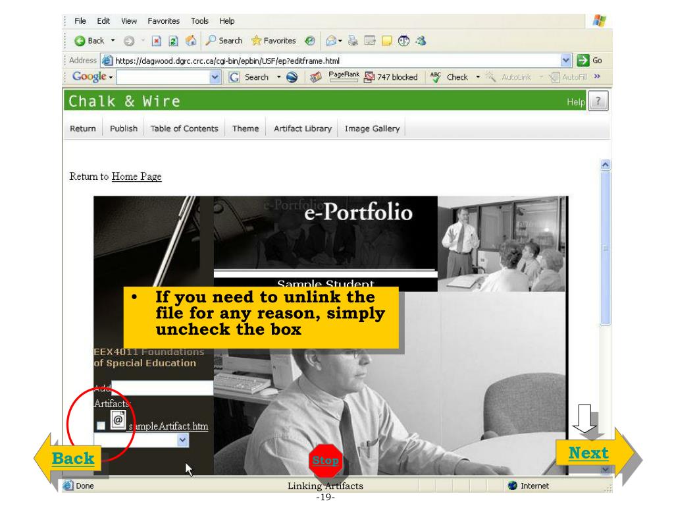
Task: Open the spell Check dropdown arrow
Action: tap(478, 77)
